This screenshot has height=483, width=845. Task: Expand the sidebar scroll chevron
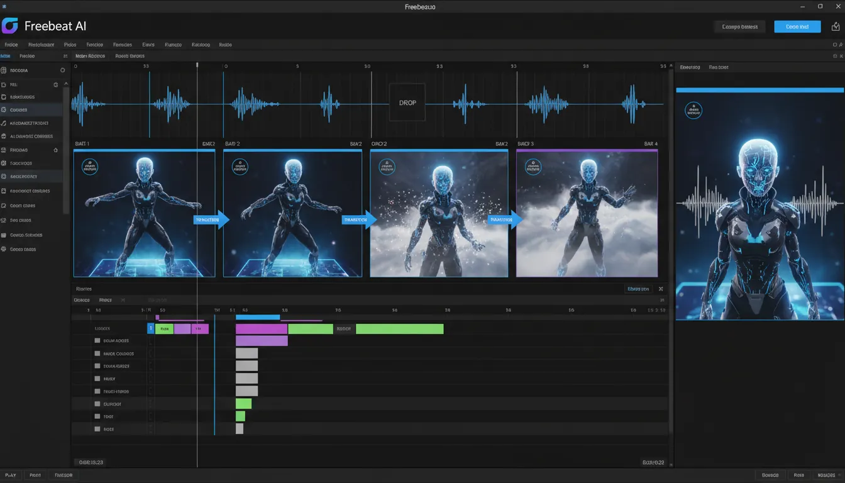pos(66,83)
